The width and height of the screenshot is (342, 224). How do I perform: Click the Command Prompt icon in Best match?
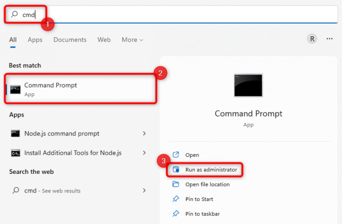coord(15,89)
